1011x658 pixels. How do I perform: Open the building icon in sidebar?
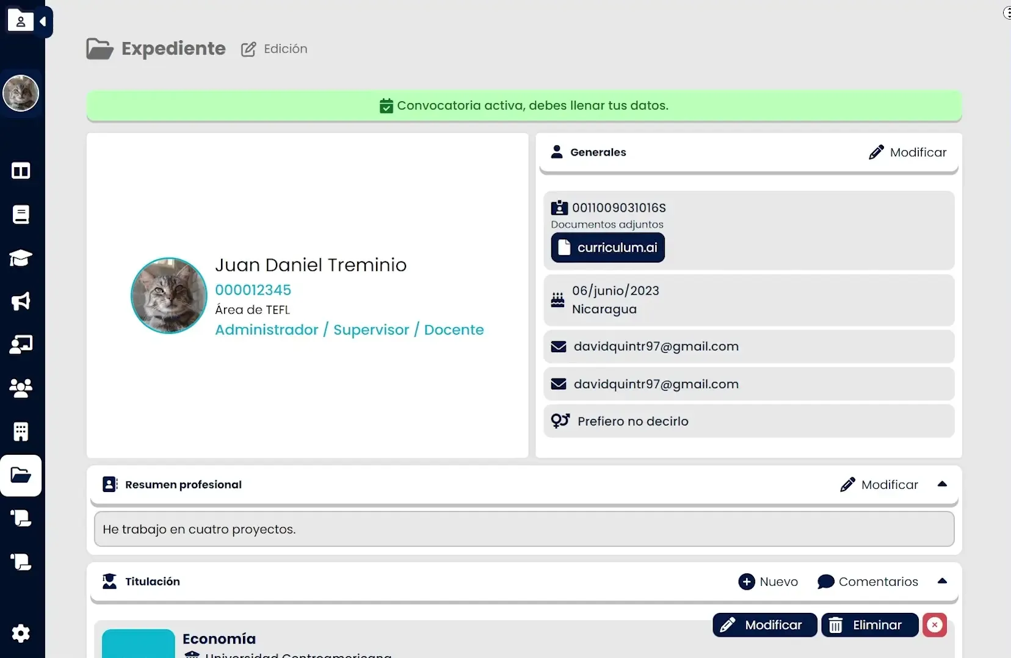point(21,432)
